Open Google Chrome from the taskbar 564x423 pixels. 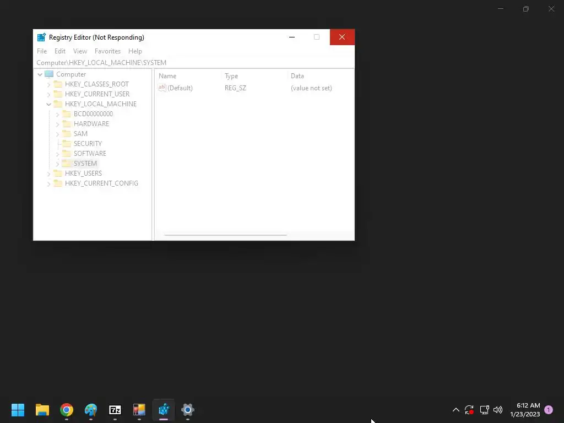tap(67, 410)
